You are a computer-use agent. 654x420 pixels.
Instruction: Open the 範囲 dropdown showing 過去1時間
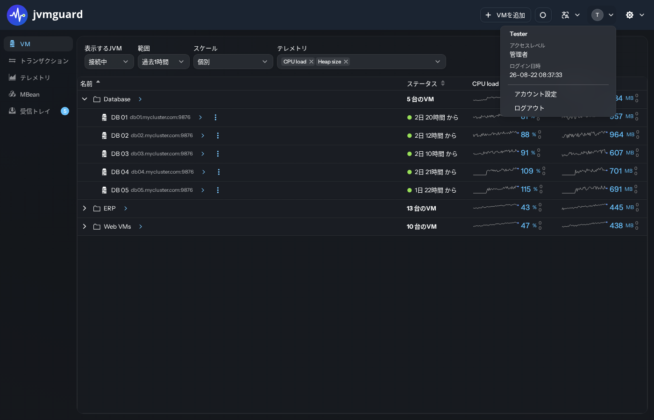(x=163, y=62)
